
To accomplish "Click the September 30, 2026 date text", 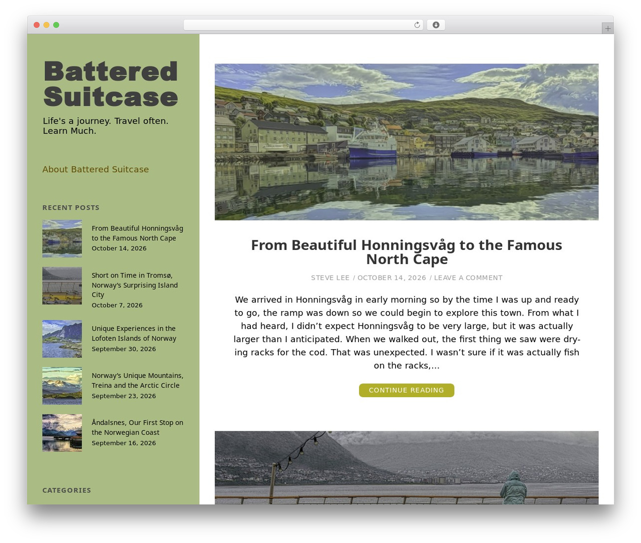I will 124,349.
